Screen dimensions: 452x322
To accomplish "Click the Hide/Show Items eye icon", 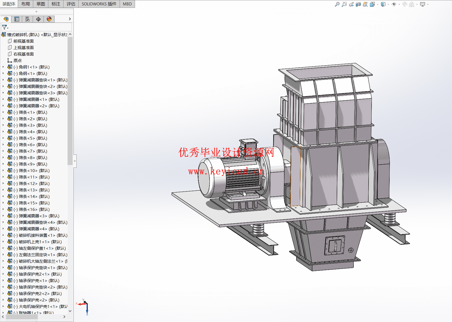I will pos(394,4).
